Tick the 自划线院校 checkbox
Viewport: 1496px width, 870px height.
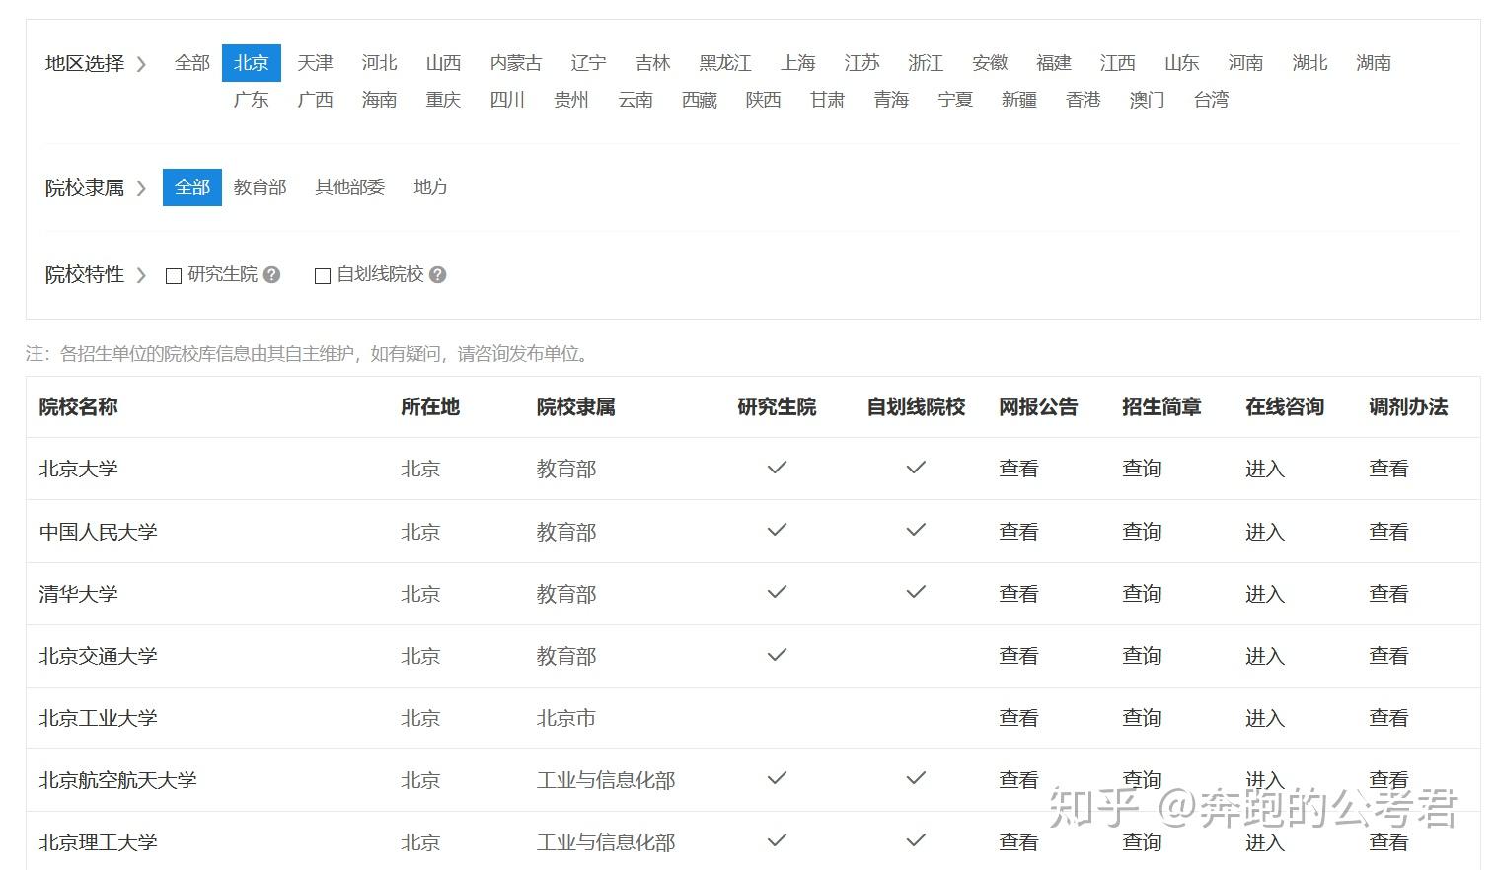(322, 276)
